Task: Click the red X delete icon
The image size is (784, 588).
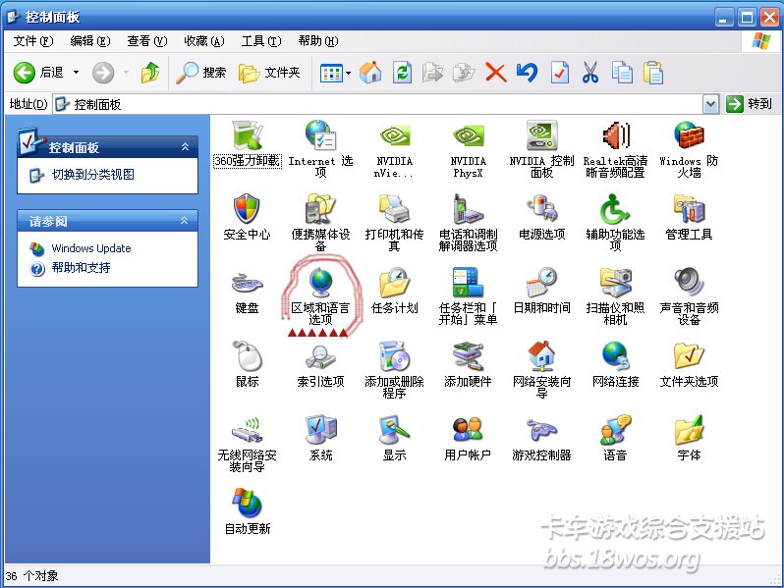Action: pos(495,73)
